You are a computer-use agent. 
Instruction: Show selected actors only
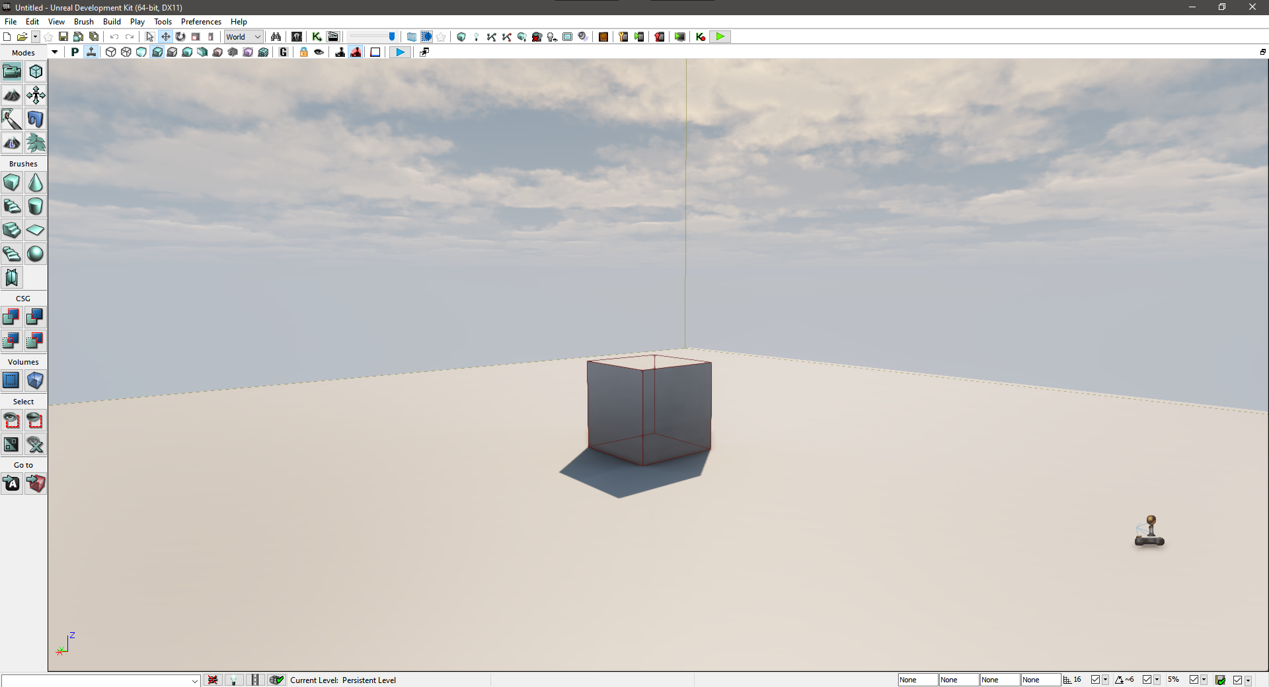click(12, 420)
